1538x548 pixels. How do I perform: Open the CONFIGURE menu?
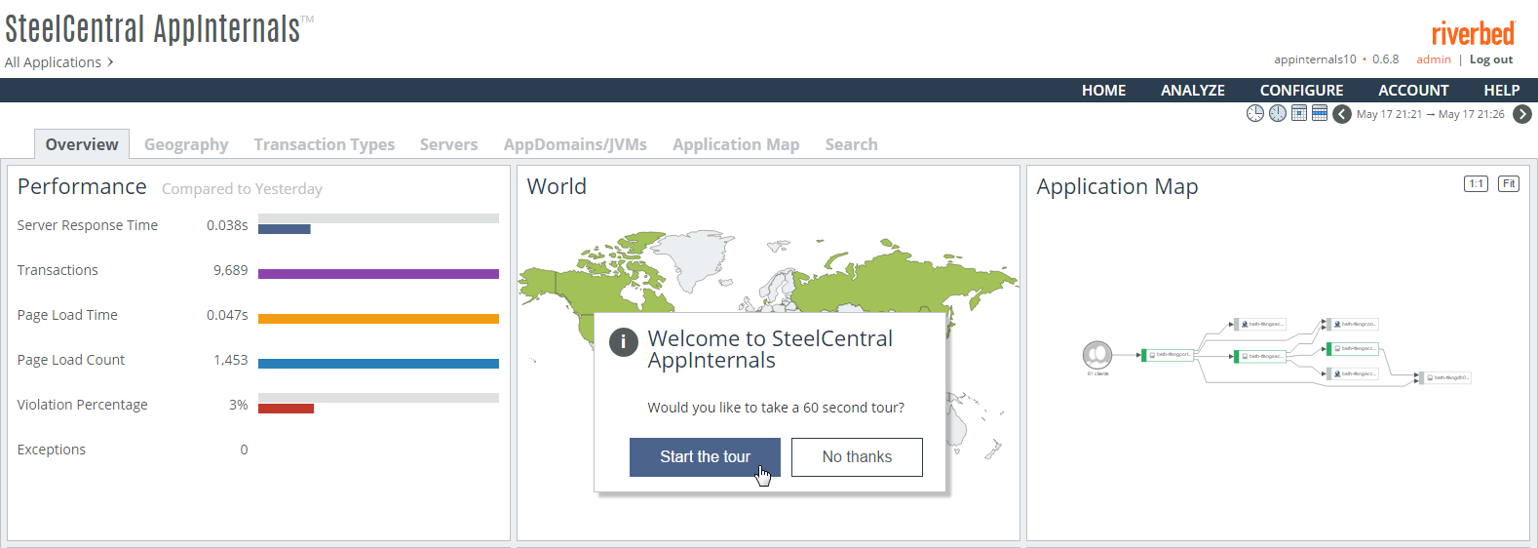click(1301, 90)
